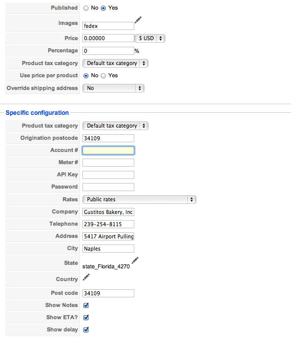Open the Rates dropdown showing Public rates
Image resolution: width=291 pixels, height=337 pixels.
tap(139, 199)
